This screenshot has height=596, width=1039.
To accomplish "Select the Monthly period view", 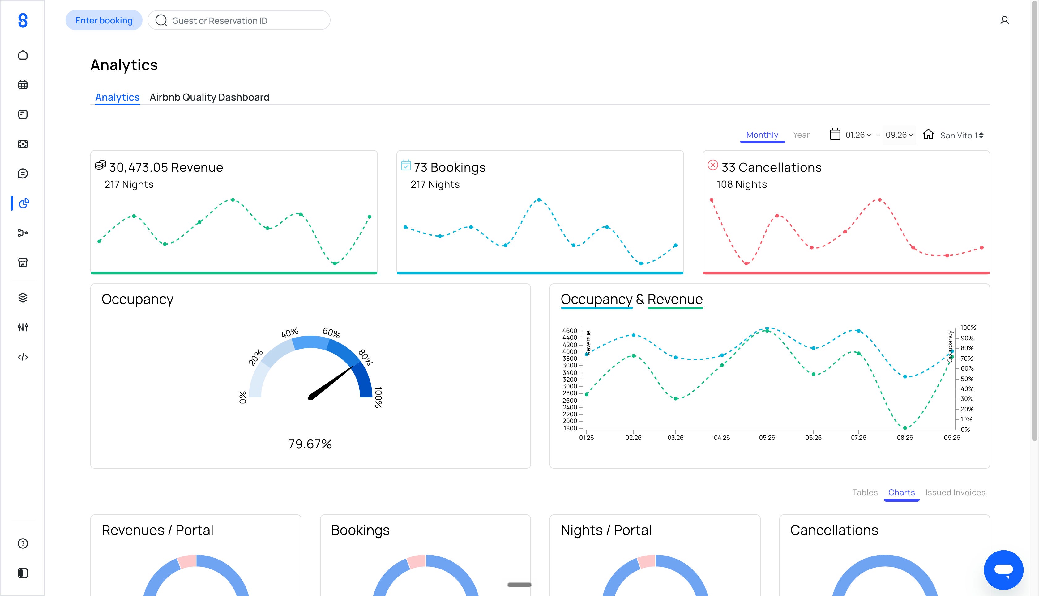I will click(x=762, y=135).
